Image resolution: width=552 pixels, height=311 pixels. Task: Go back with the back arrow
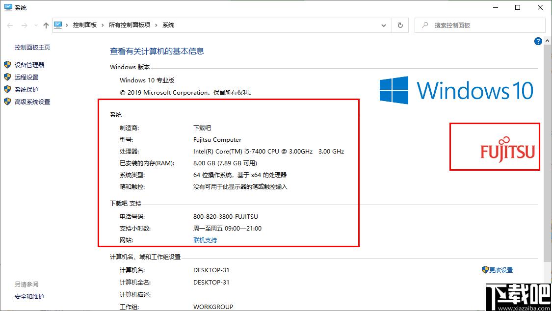point(10,26)
